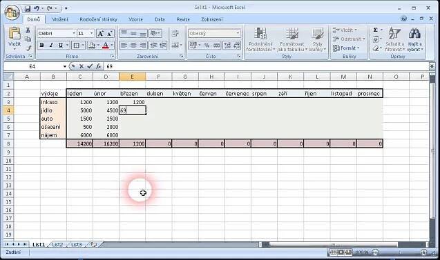Viewport: 440px width, 260px height.
Task: Toggle Bold formatting
Action: point(42,45)
